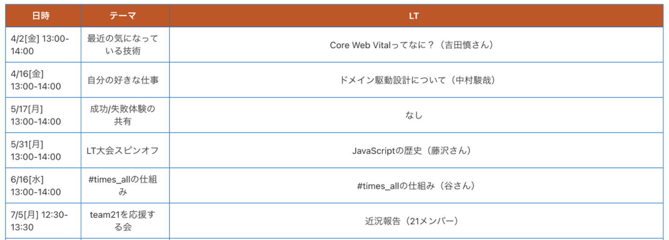Select the 最近の気になっている技術 theme cell
The height and width of the screenshot is (240, 669).
pyautogui.click(x=123, y=45)
